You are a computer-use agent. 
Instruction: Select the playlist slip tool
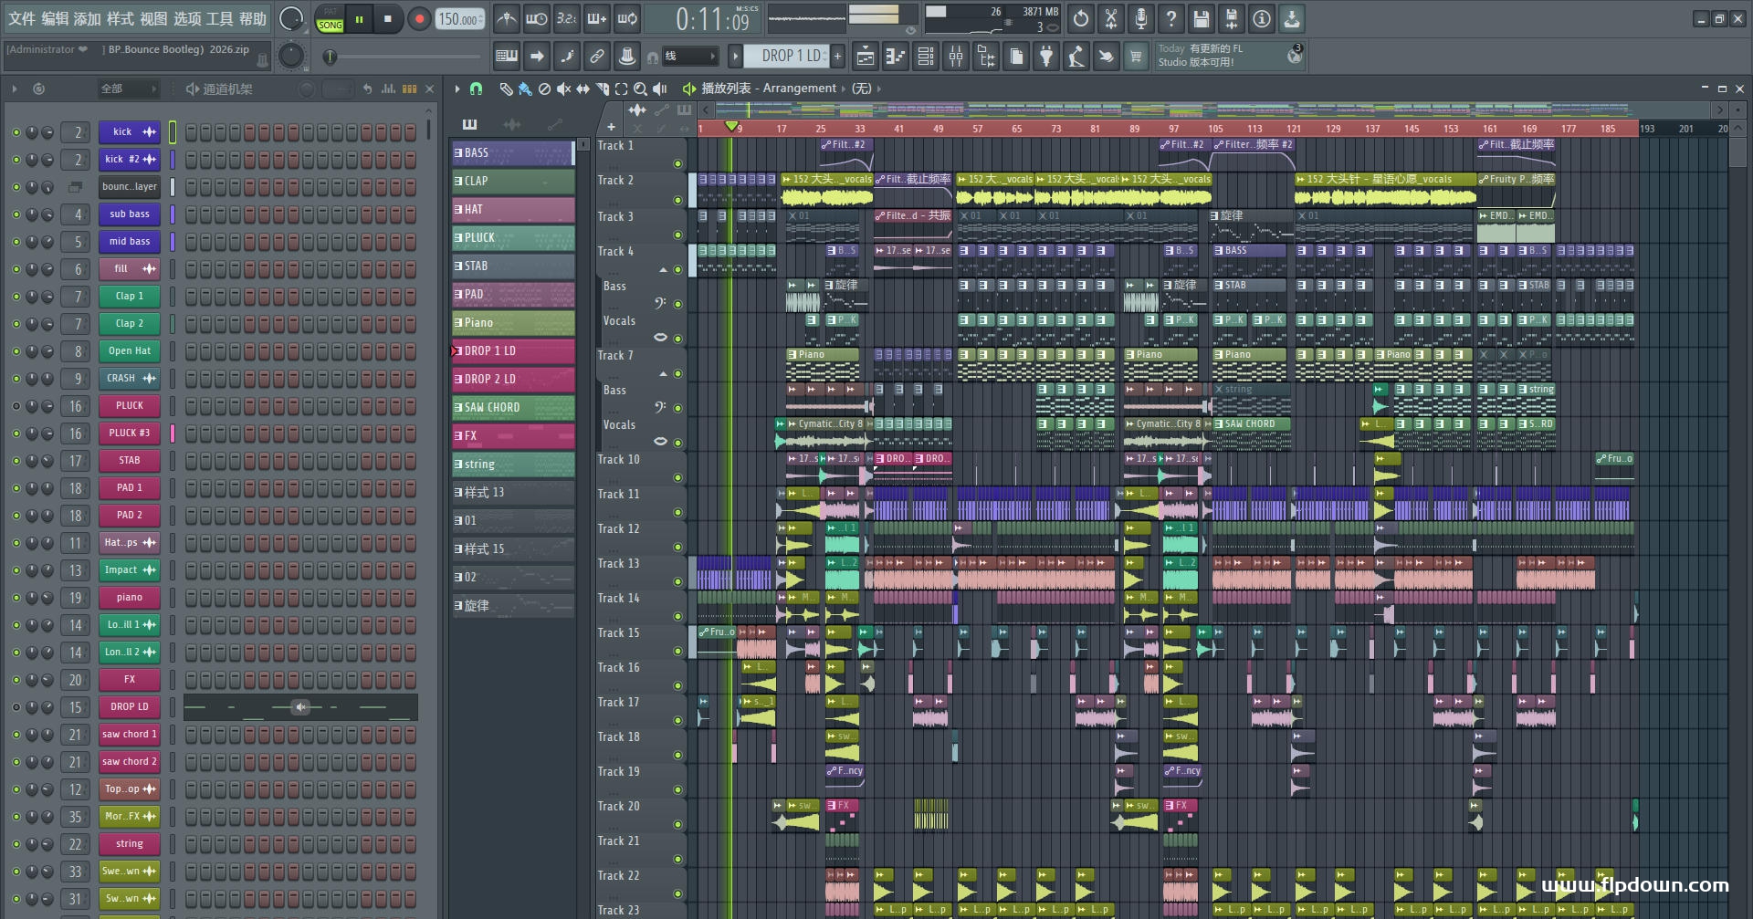coord(583,89)
